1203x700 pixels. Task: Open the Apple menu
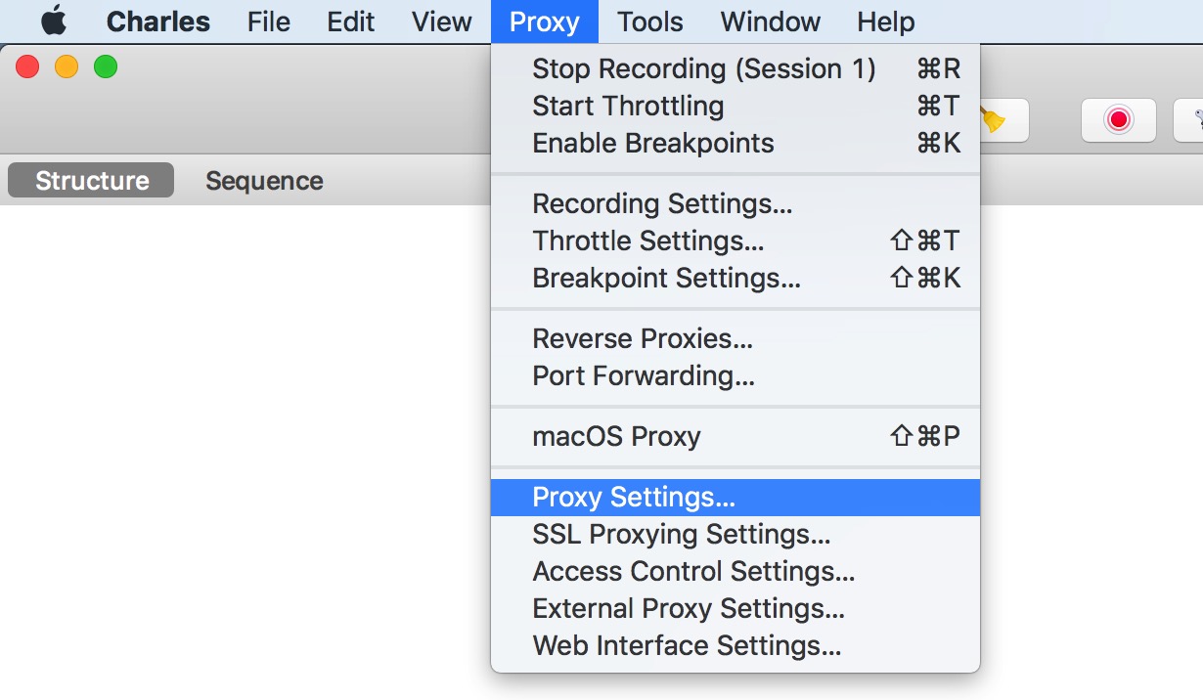pos(54,21)
